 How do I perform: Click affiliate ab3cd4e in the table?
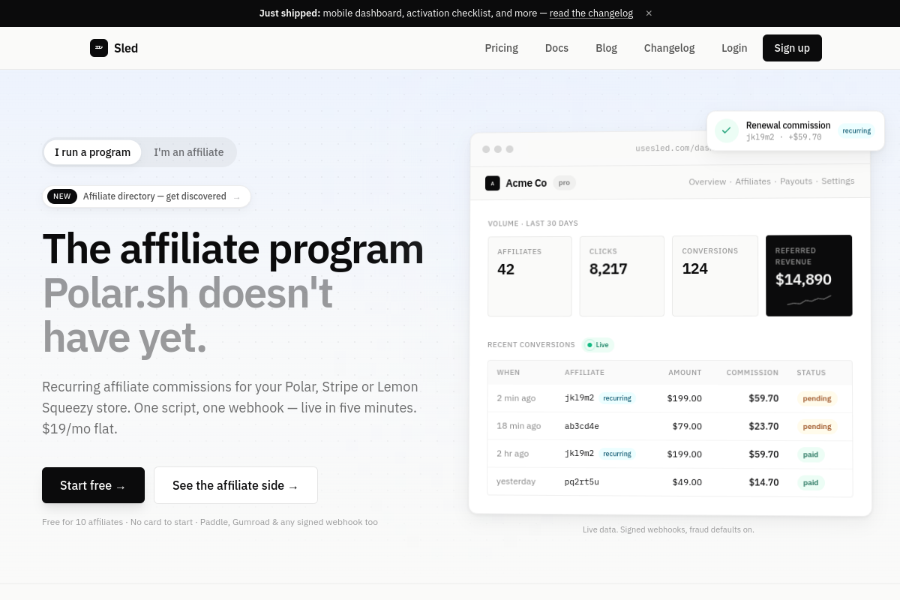(582, 426)
